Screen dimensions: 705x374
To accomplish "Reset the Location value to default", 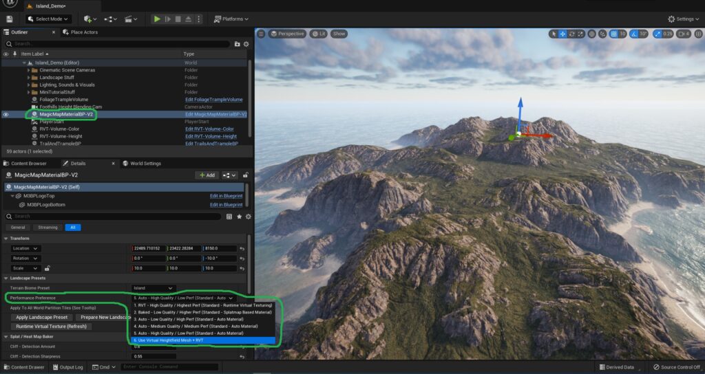I will coord(242,248).
